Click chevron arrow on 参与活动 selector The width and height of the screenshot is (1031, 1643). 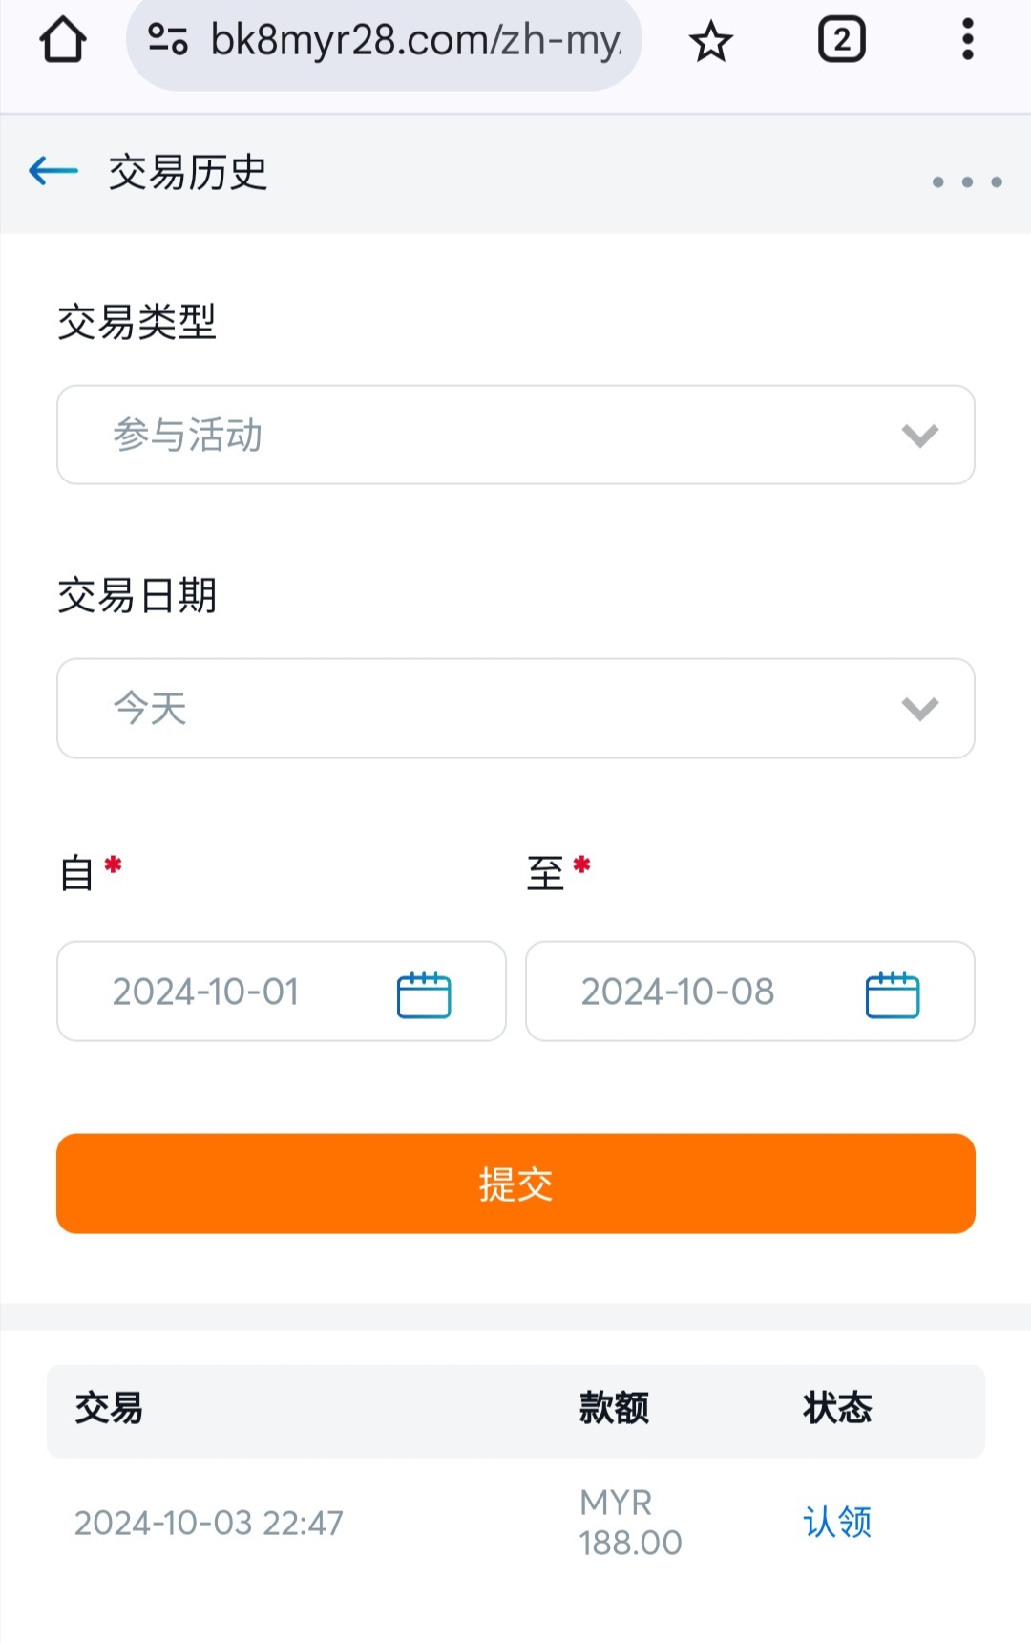tap(919, 437)
